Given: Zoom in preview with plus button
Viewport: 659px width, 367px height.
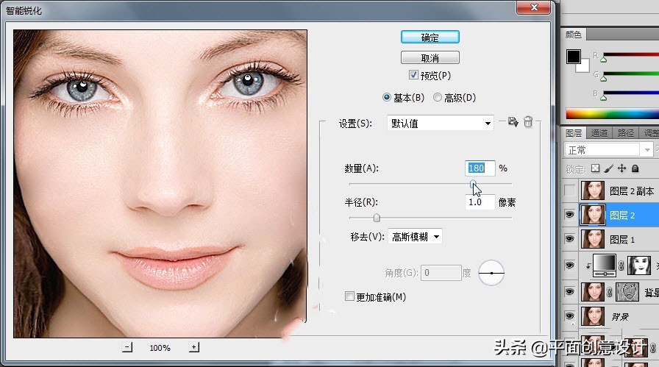Looking at the screenshot, I should [193, 347].
